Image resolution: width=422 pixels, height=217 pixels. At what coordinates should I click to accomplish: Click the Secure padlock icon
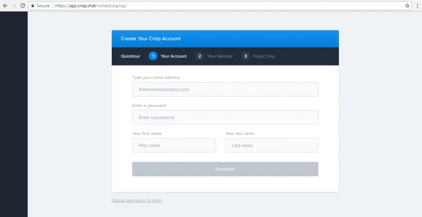pos(33,6)
